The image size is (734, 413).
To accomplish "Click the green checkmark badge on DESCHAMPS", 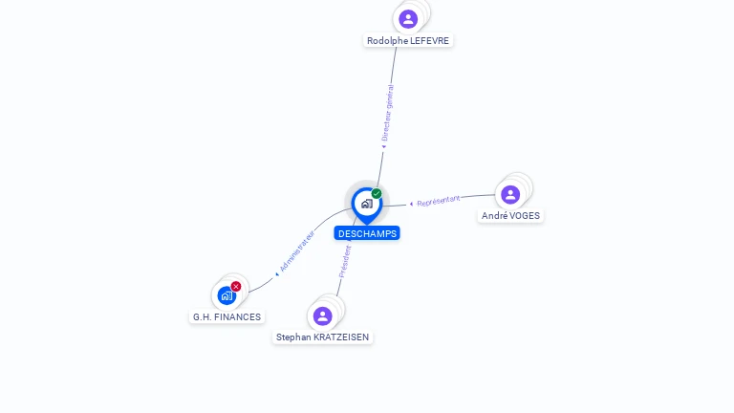I will coord(377,193).
